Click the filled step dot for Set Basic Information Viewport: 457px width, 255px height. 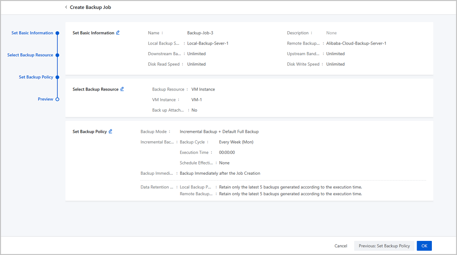(x=58, y=33)
